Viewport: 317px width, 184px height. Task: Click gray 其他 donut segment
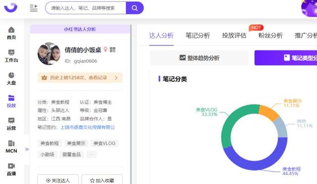click(282, 128)
